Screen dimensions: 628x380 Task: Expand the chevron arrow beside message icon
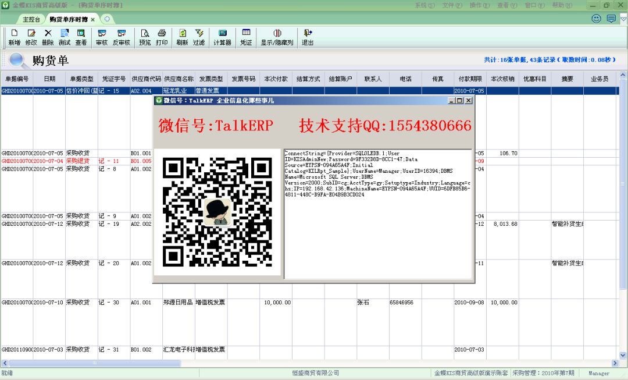pyautogui.click(x=623, y=19)
